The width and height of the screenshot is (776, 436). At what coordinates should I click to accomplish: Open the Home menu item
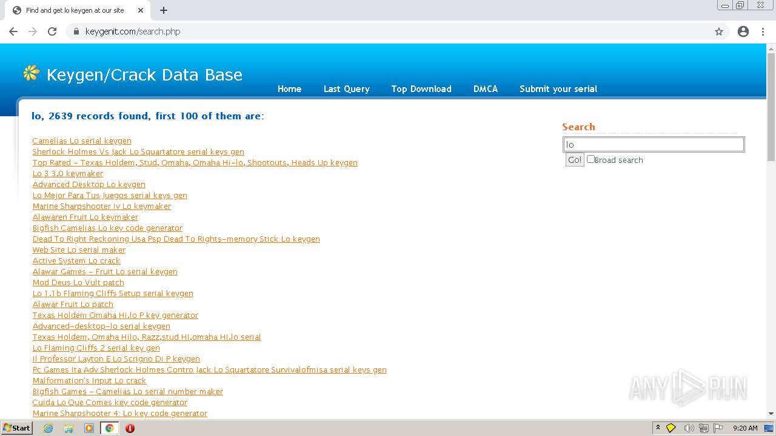(x=289, y=89)
